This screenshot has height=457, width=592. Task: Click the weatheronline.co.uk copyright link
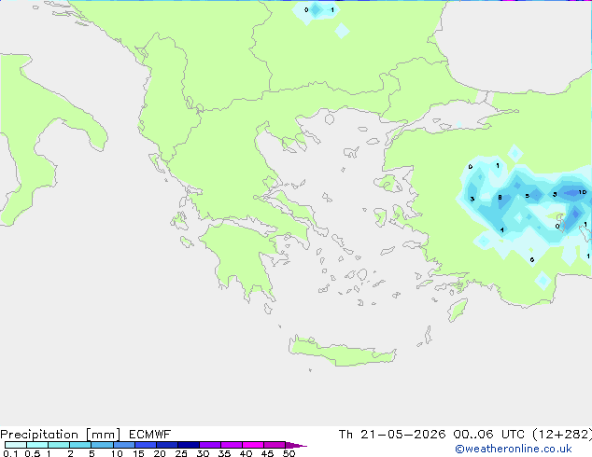(x=514, y=449)
